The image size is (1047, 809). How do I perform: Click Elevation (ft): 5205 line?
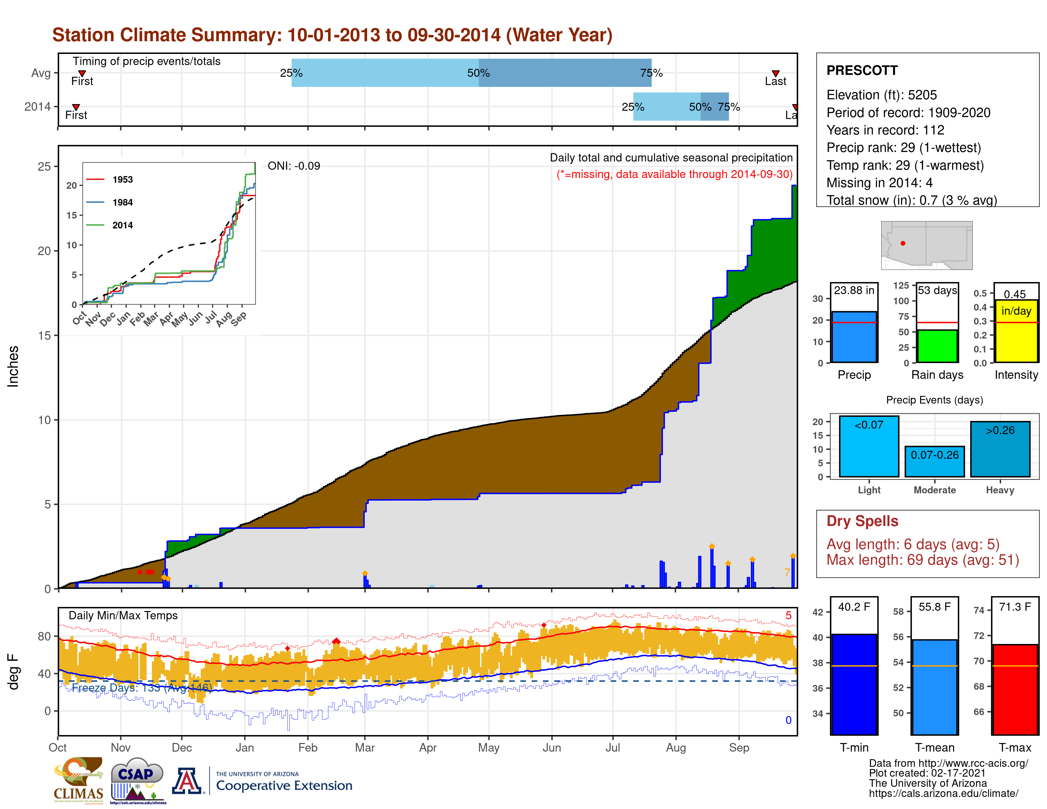pos(881,95)
